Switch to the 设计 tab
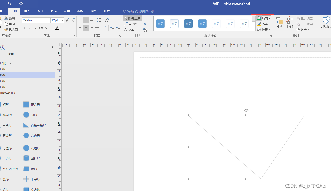This screenshot has height=191, width=331. (x=40, y=11)
